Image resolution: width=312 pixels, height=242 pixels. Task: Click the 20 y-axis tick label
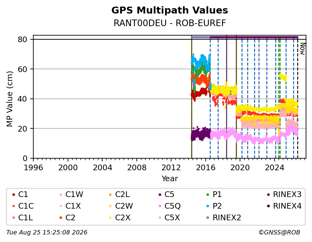tap(22, 129)
